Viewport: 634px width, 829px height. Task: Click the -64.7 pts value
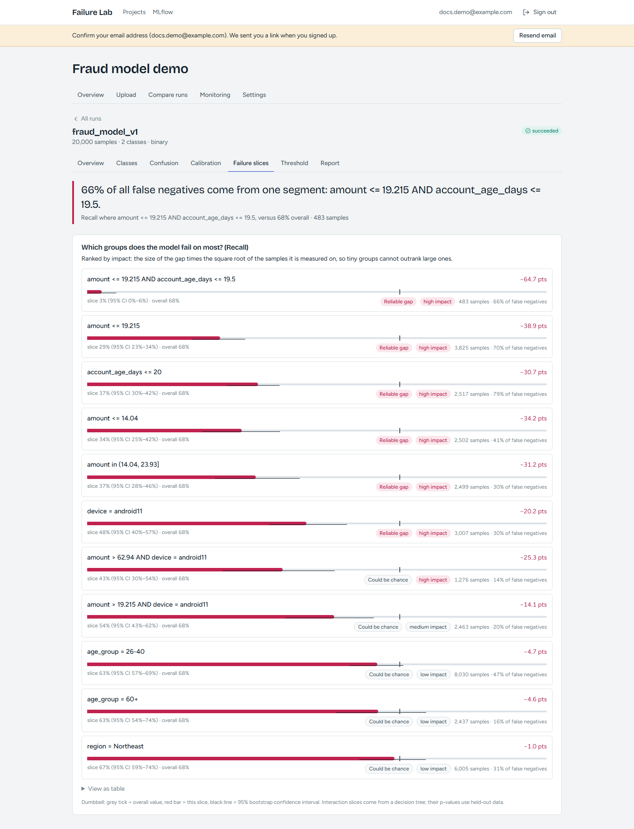[533, 280]
